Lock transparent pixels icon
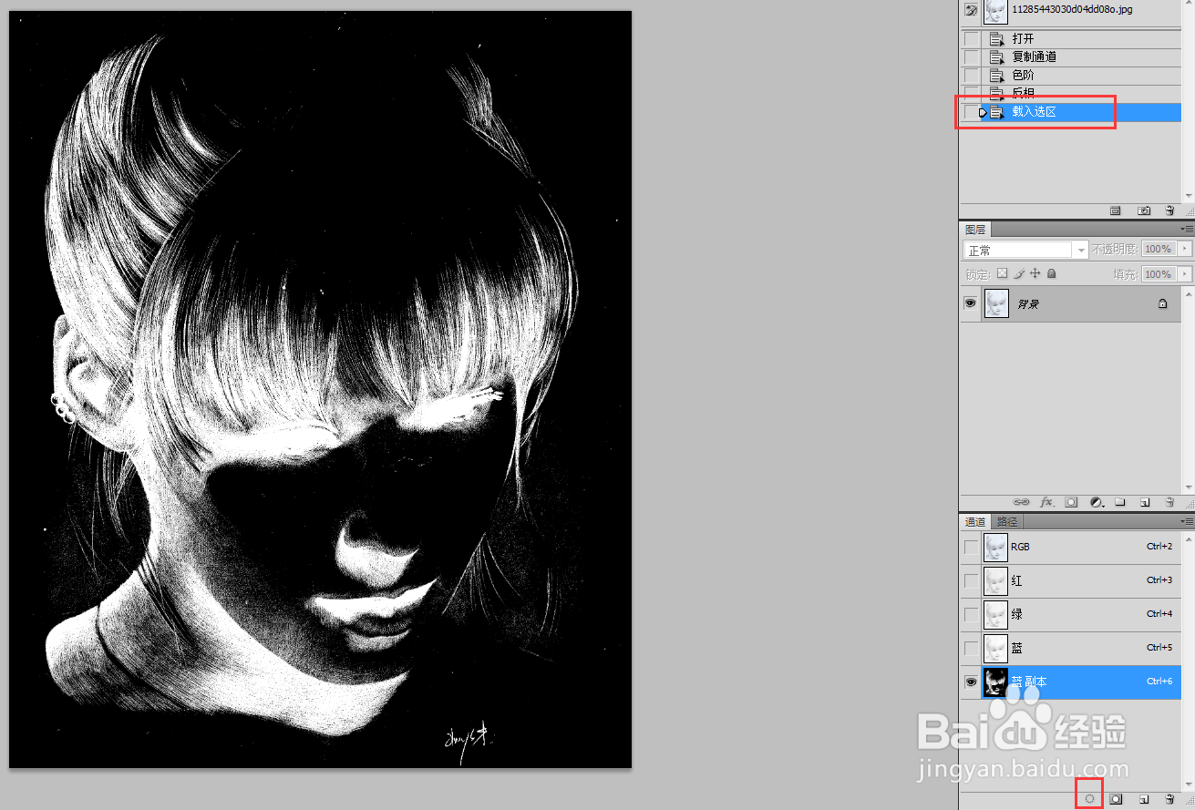1195x810 pixels. (1002, 273)
